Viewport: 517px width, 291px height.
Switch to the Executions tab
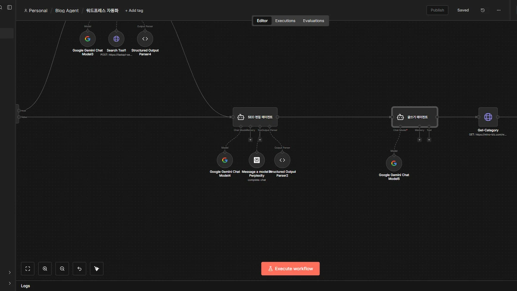285,21
